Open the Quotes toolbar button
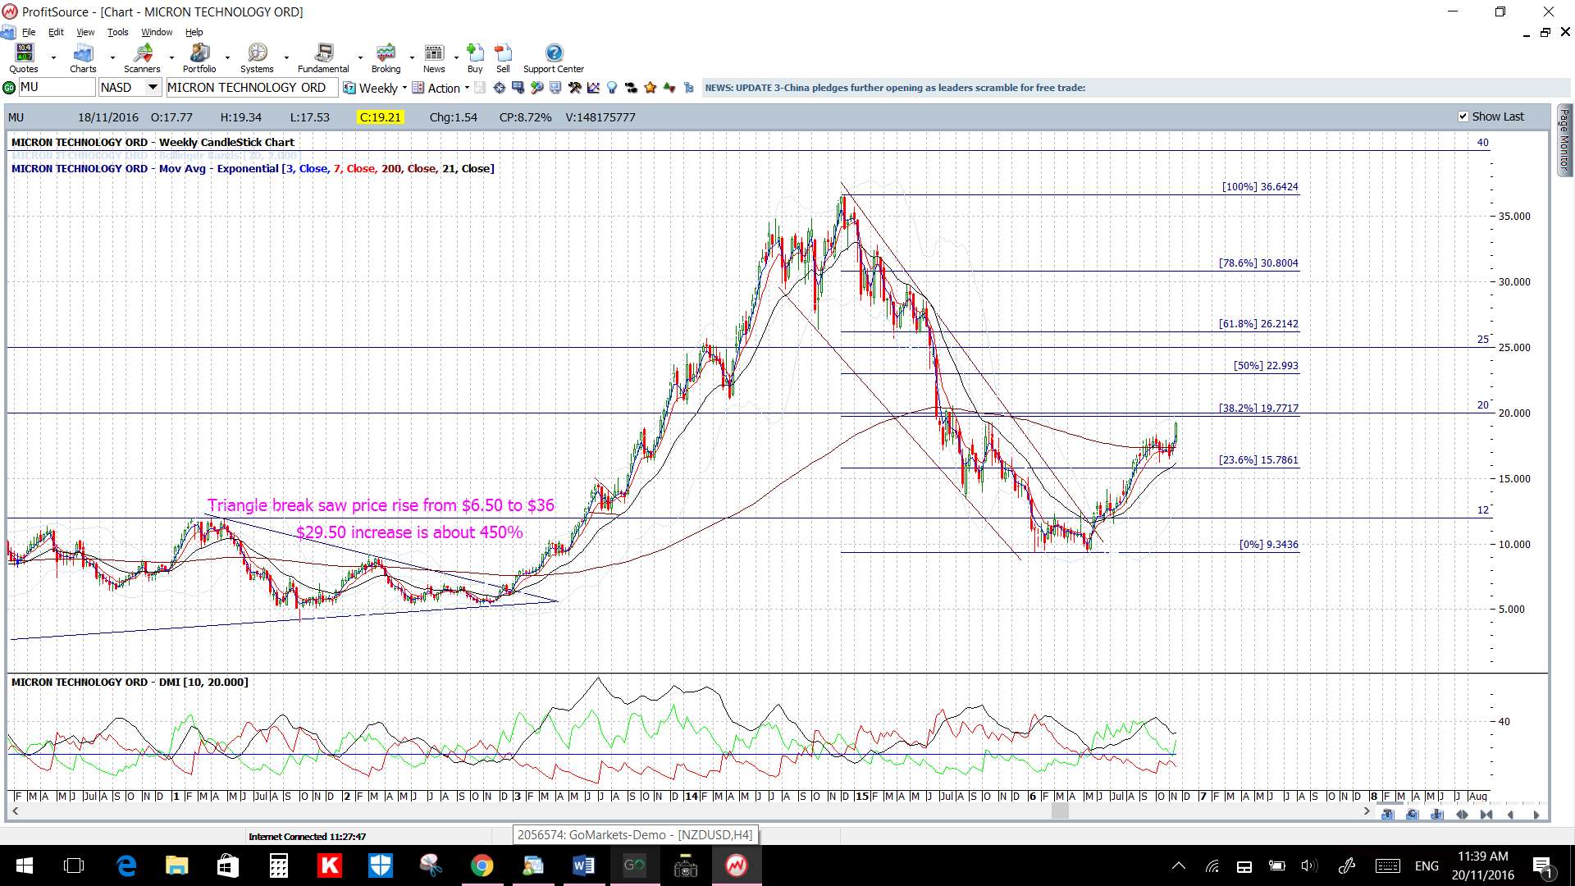 point(25,57)
